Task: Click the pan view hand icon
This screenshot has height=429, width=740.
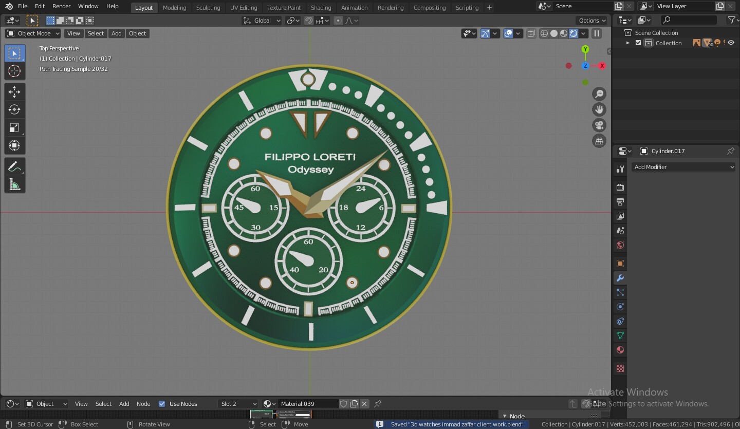Action: tap(599, 109)
